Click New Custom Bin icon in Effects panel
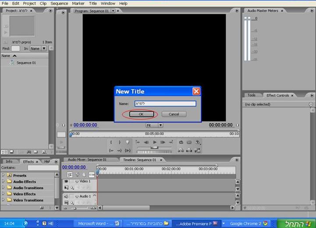Viewport: 316px width, 228px height. point(42,208)
